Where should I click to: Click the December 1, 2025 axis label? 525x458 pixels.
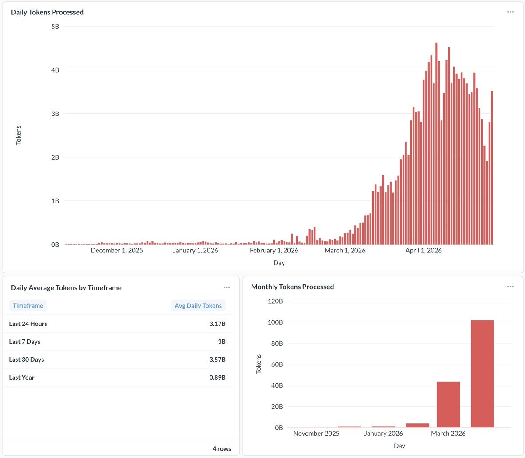[117, 251]
